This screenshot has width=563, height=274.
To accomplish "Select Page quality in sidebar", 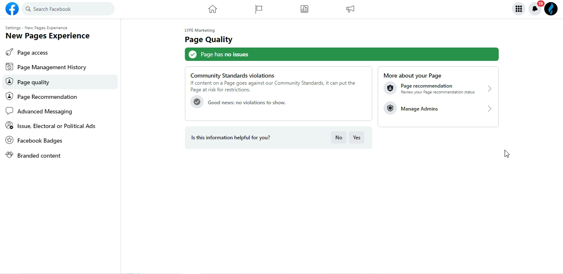I will pos(60,82).
